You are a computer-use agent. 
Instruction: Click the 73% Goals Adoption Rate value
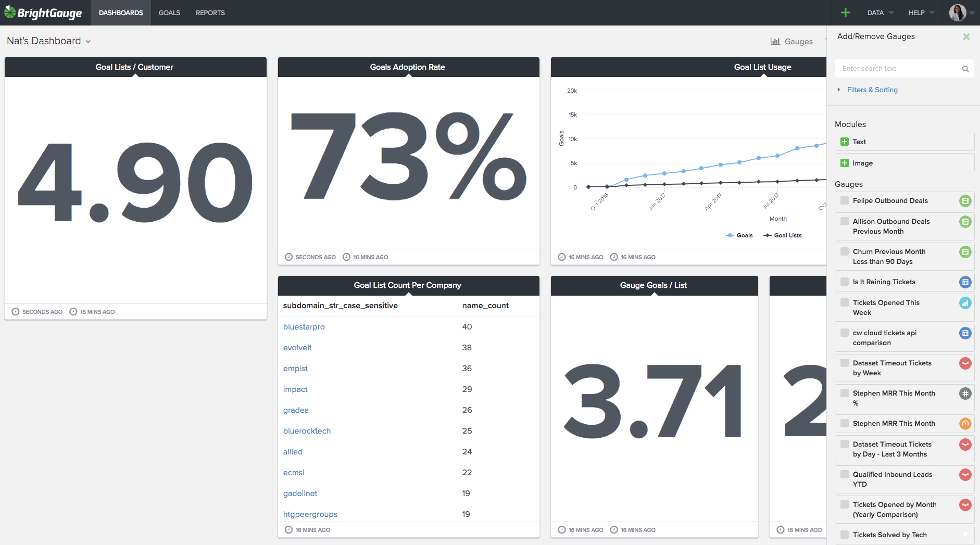click(408, 156)
